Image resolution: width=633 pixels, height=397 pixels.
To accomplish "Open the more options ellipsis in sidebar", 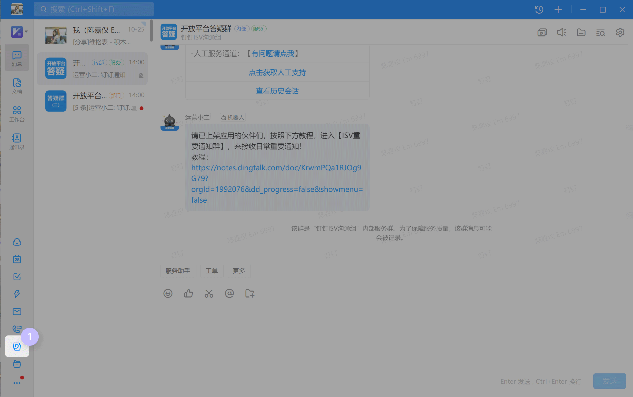I will [x=17, y=383].
